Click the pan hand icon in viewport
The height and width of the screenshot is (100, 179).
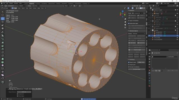[x=125, y=22]
